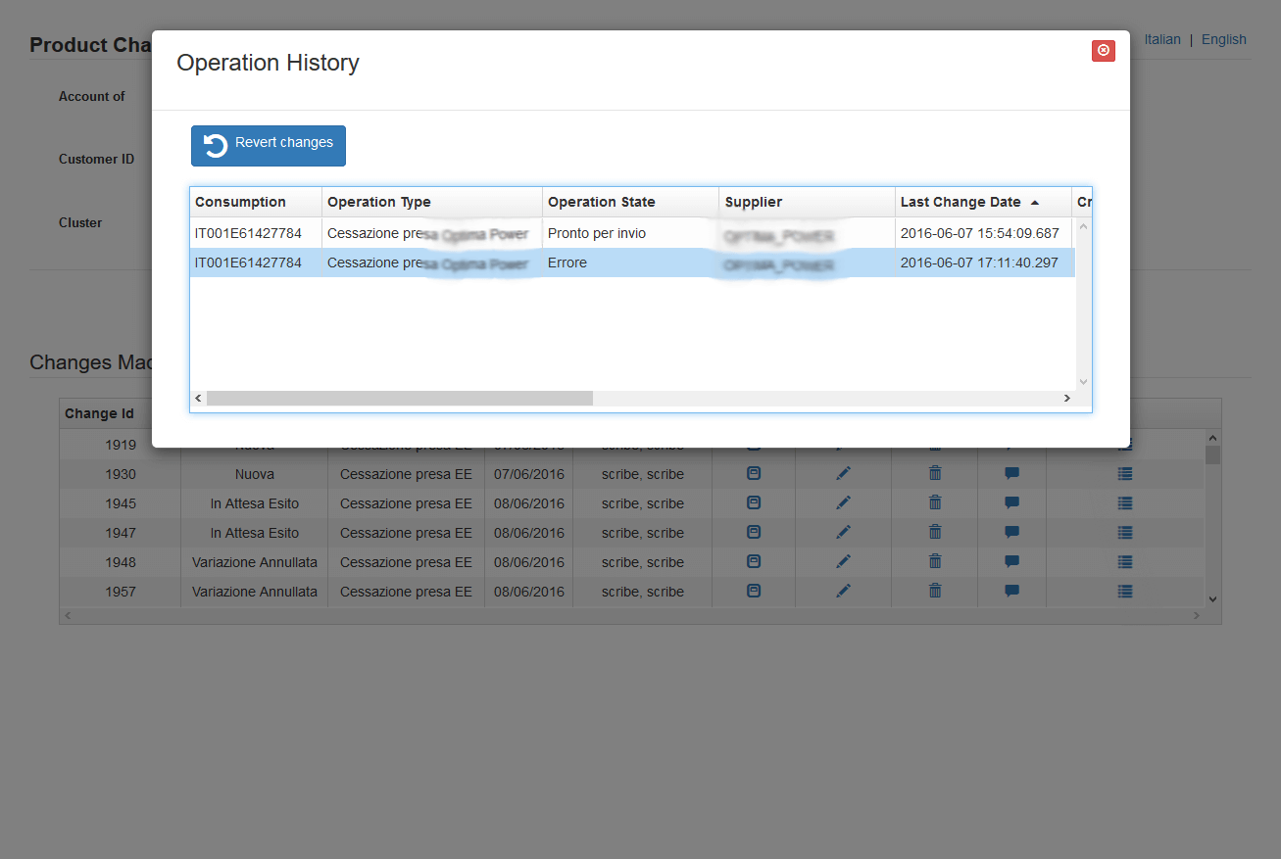The height and width of the screenshot is (859, 1281).
Task: Edit change 1957 with the pencil icon
Action: 843,592
